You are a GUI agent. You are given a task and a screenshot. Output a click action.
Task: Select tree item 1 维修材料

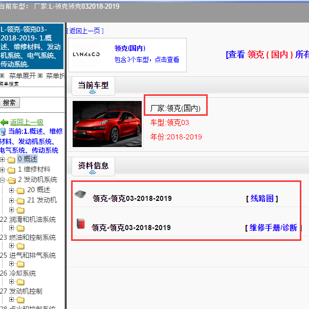point(34,170)
